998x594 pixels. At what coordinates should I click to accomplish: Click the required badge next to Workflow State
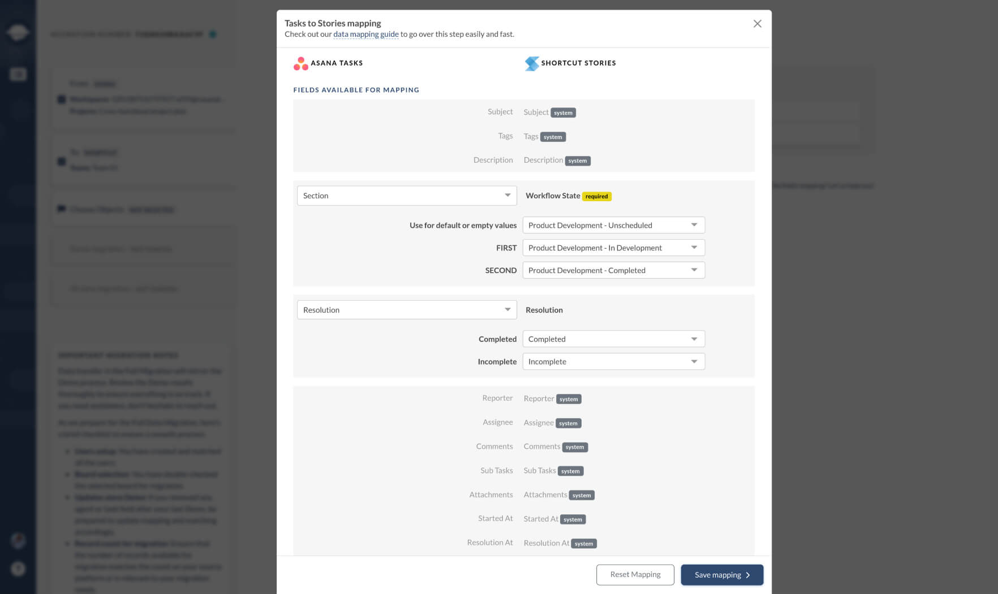click(596, 197)
